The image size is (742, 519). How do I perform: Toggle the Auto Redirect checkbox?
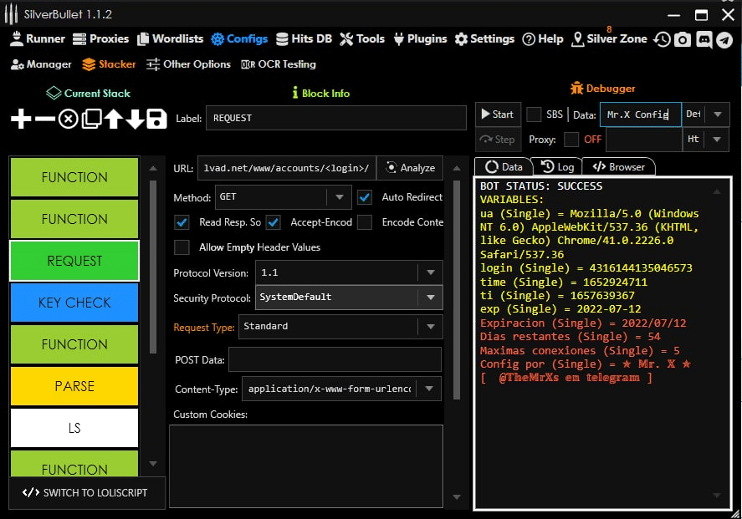[365, 197]
